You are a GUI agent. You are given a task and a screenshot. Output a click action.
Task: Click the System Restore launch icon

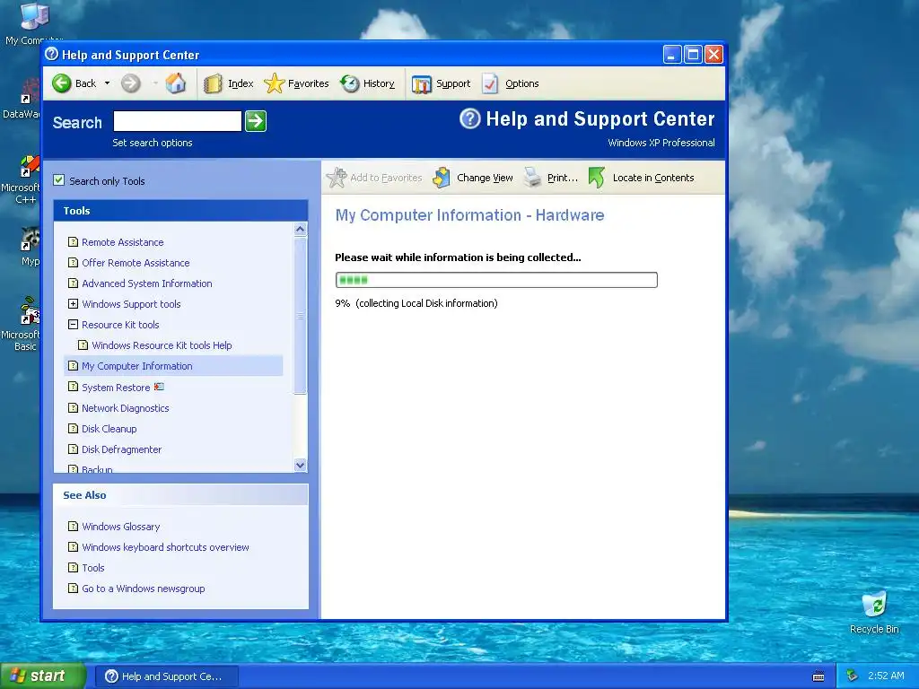point(159,387)
